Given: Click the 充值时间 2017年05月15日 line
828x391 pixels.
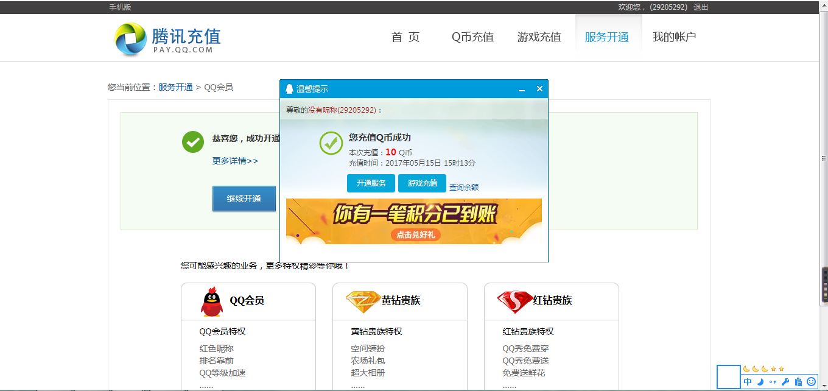Looking at the screenshot, I should 412,163.
